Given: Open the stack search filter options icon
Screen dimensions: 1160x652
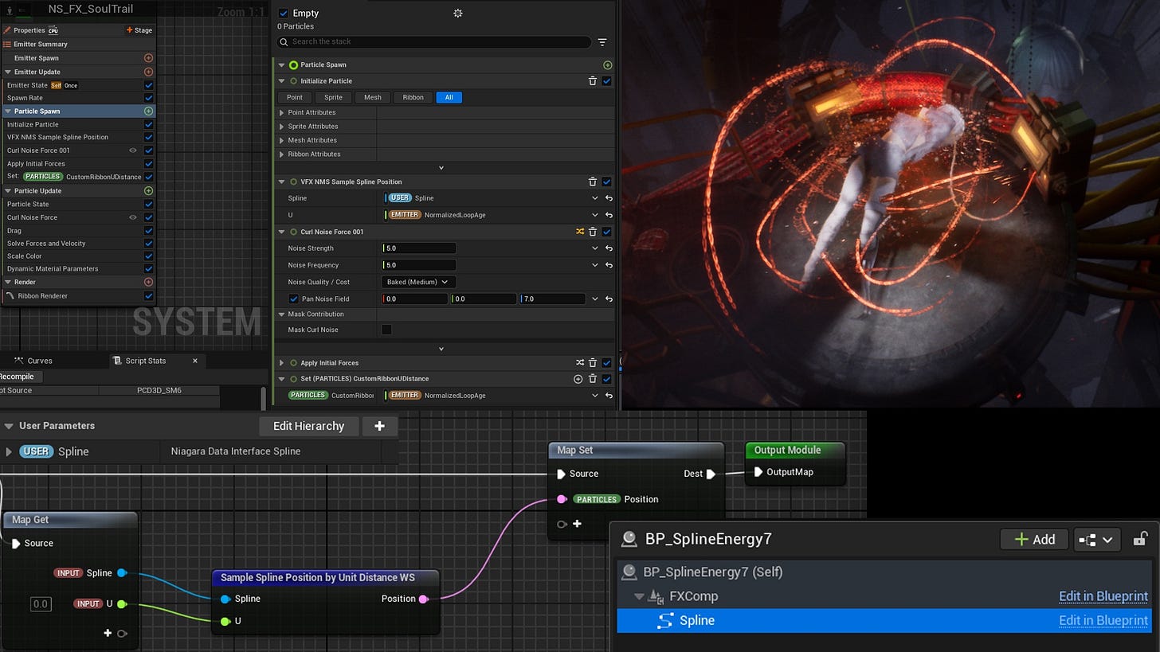Looking at the screenshot, I should 602,42.
